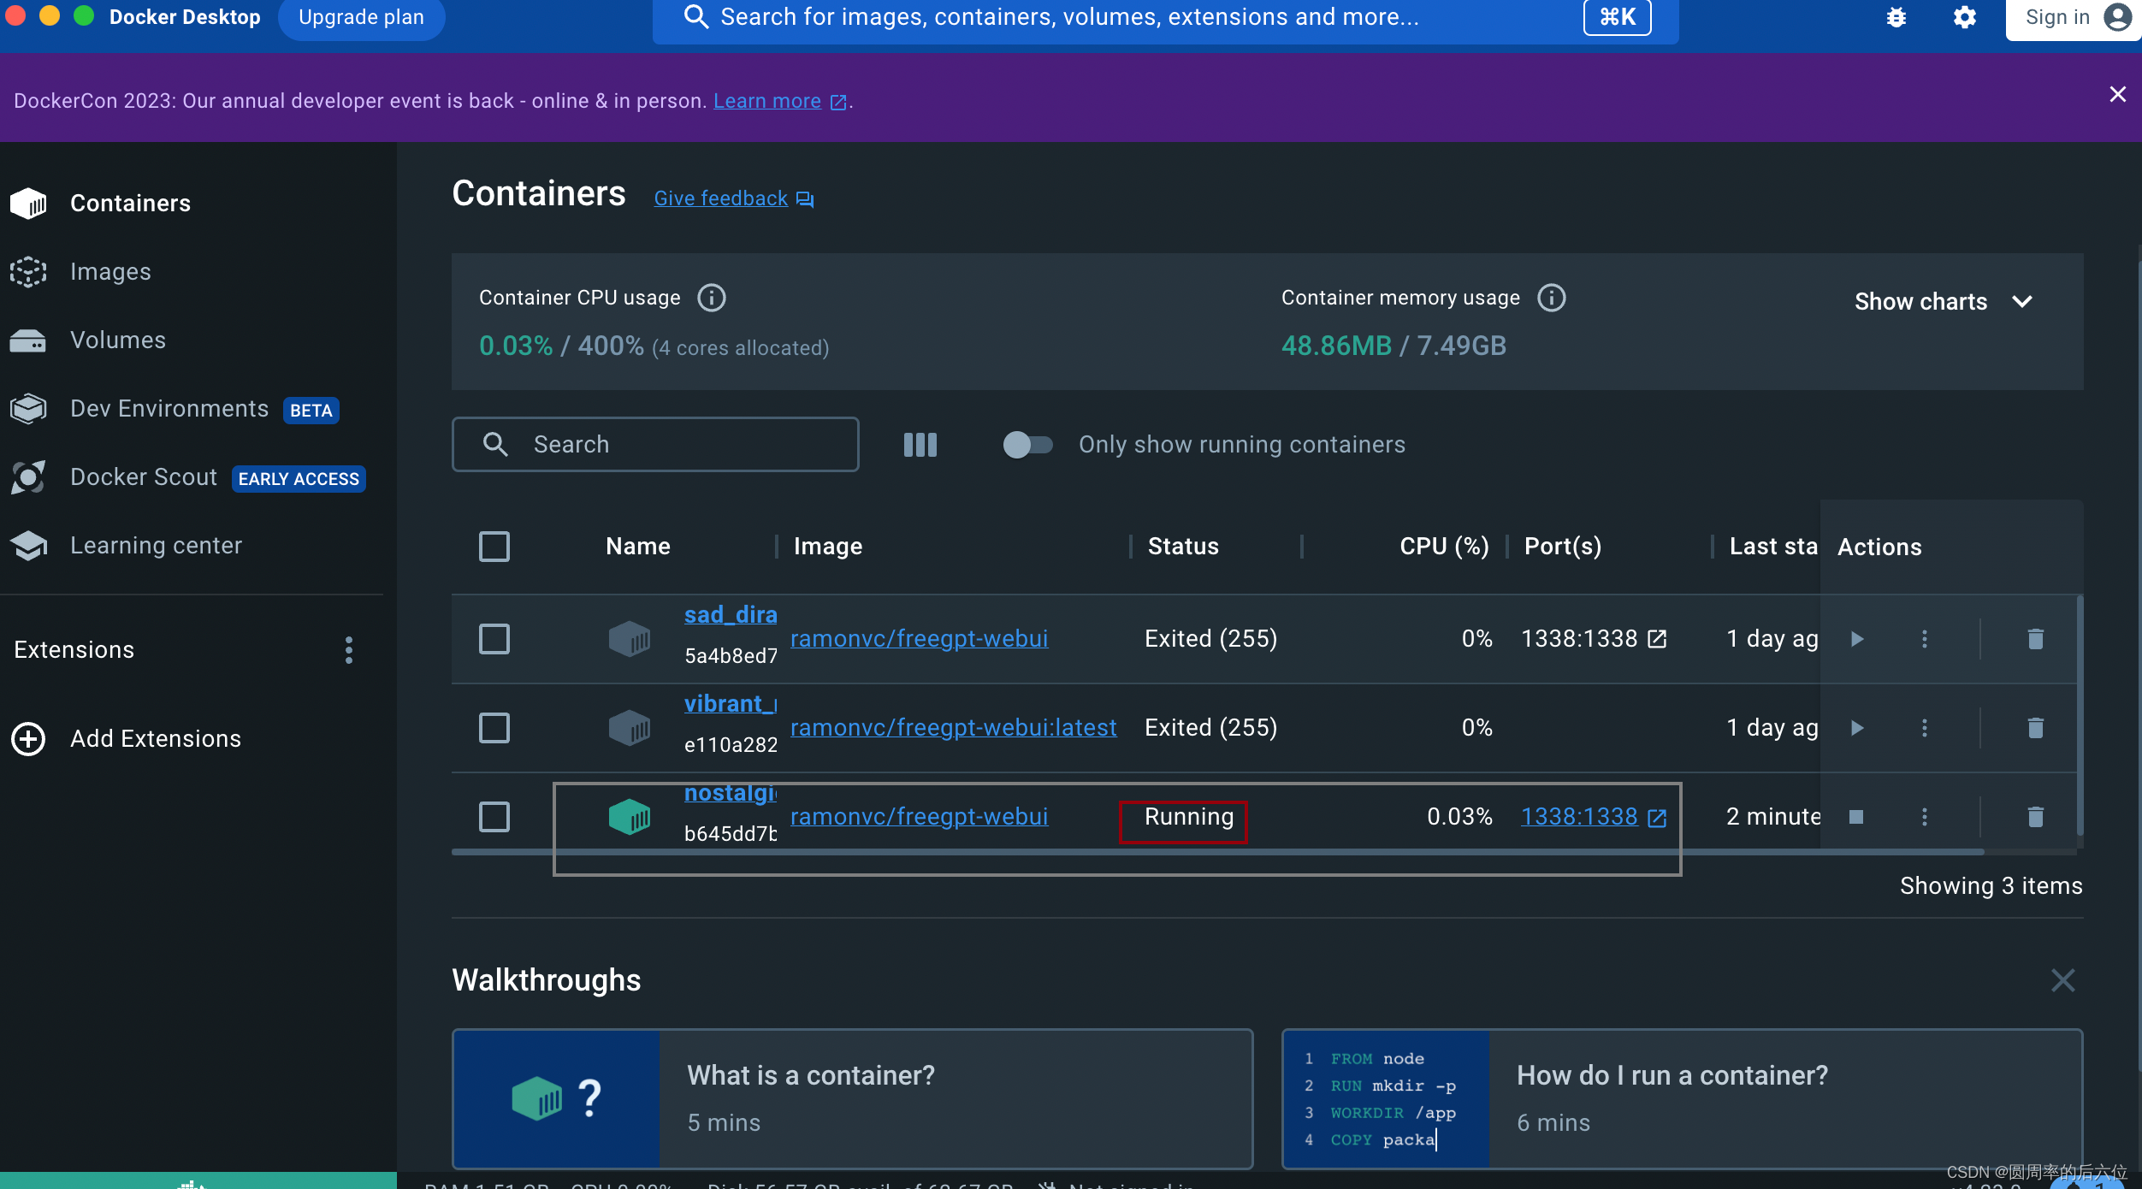Screen dimensions: 2142x1189
Task: Click the memory usage info icon
Action: (1551, 298)
